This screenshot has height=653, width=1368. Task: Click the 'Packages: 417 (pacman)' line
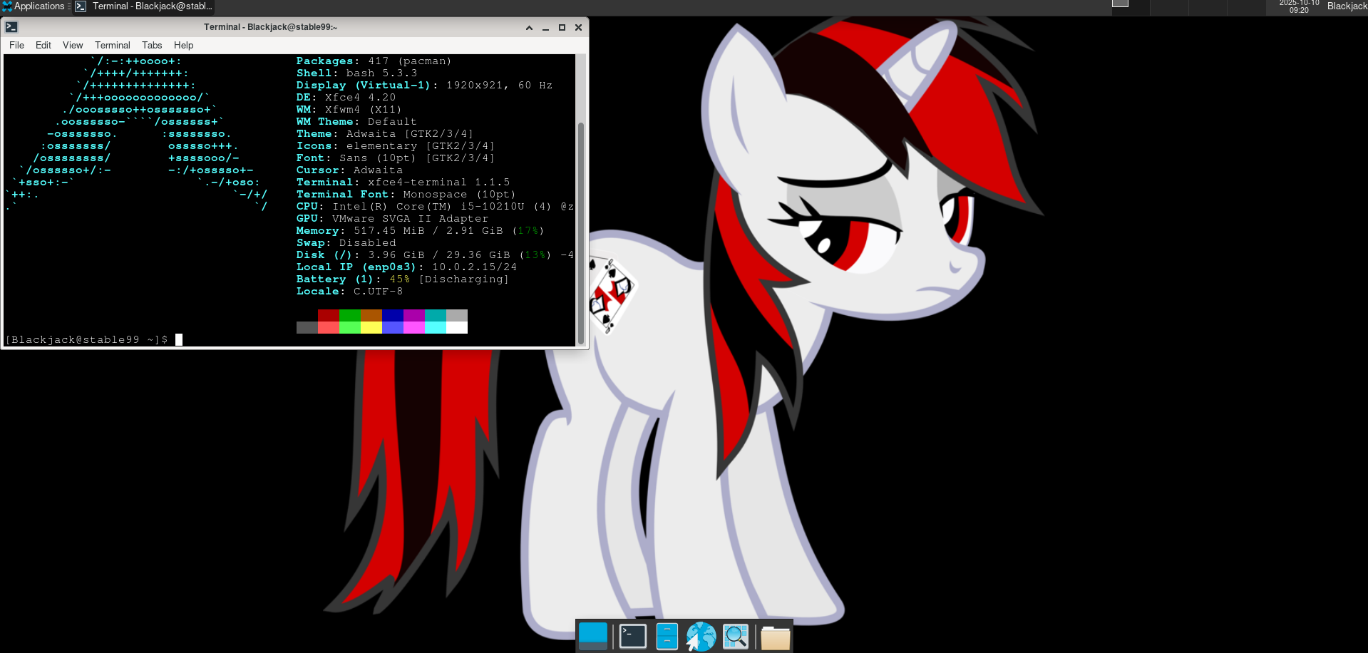click(374, 61)
